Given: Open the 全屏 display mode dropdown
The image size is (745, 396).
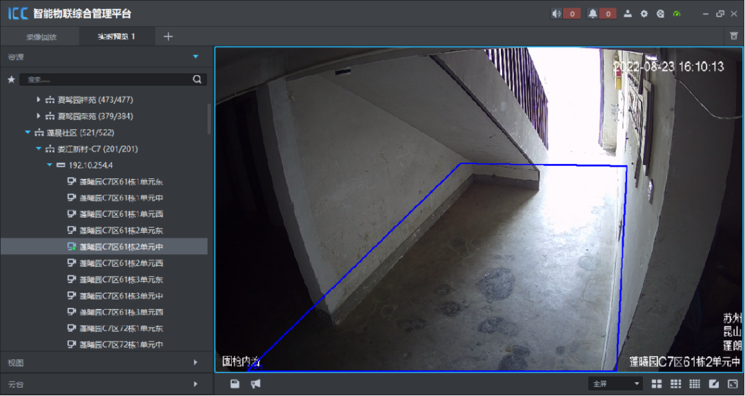Looking at the screenshot, I should point(615,384).
